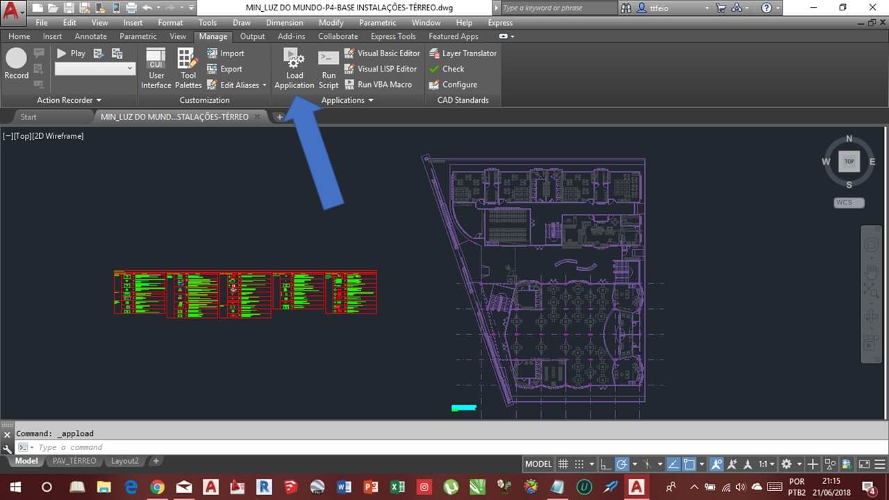Expand the Applications panel dropdown
Viewport: 889px width, 500px height.
(371, 100)
